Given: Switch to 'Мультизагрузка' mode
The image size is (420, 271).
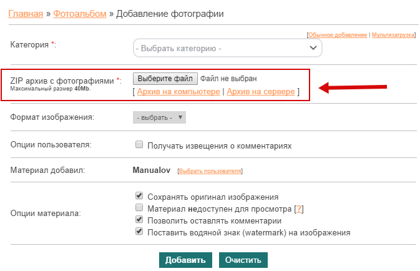Looking at the screenshot, I should tap(393, 36).
